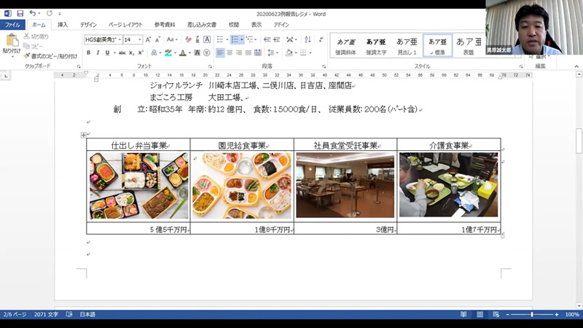Click the character border icon
The width and height of the screenshot is (583, 328).
coord(207,39)
